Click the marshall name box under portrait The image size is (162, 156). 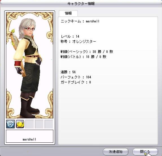(x=30, y=136)
